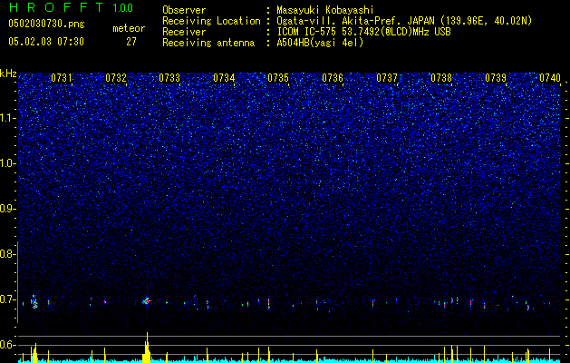Click the 0735 time marker
The height and width of the screenshot is (363, 570).
pyautogui.click(x=278, y=78)
